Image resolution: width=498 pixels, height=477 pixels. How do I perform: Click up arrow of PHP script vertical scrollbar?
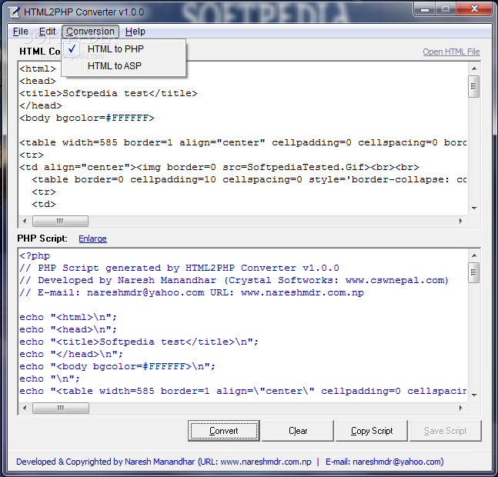tap(474, 255)
